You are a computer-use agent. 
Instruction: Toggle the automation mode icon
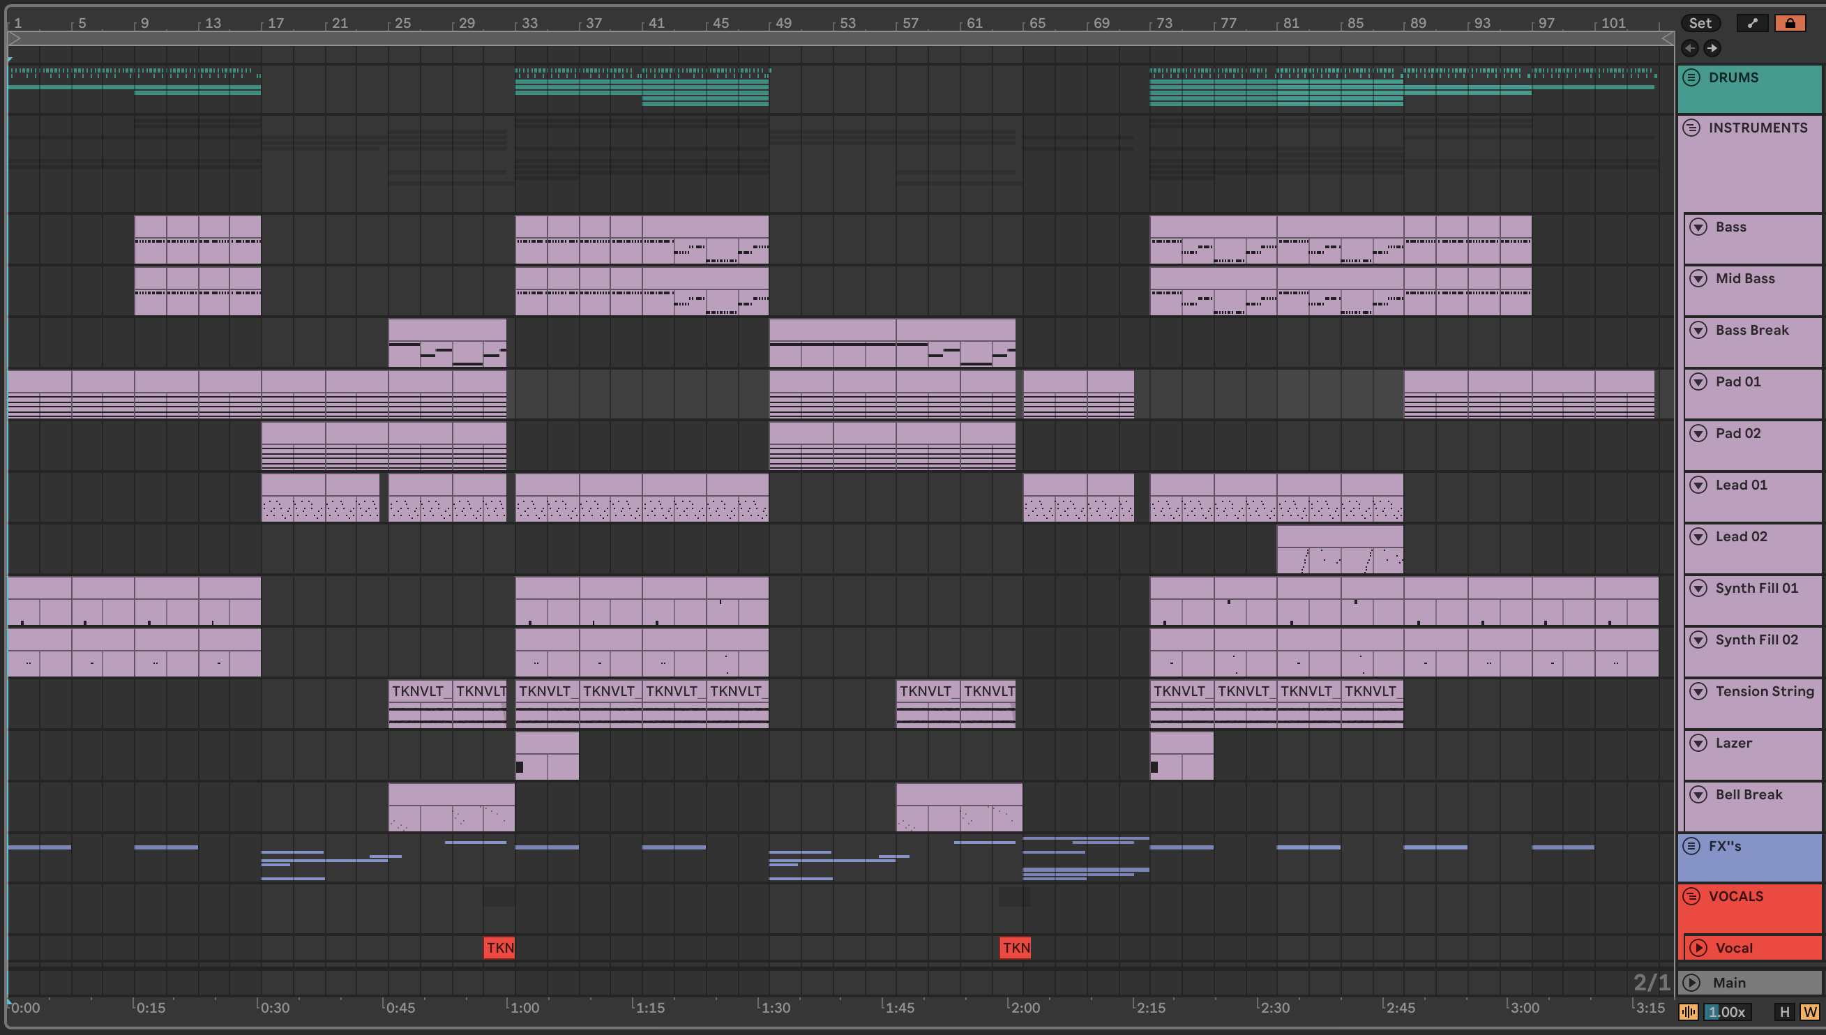pyautogui.click(x=1752, y=23)
